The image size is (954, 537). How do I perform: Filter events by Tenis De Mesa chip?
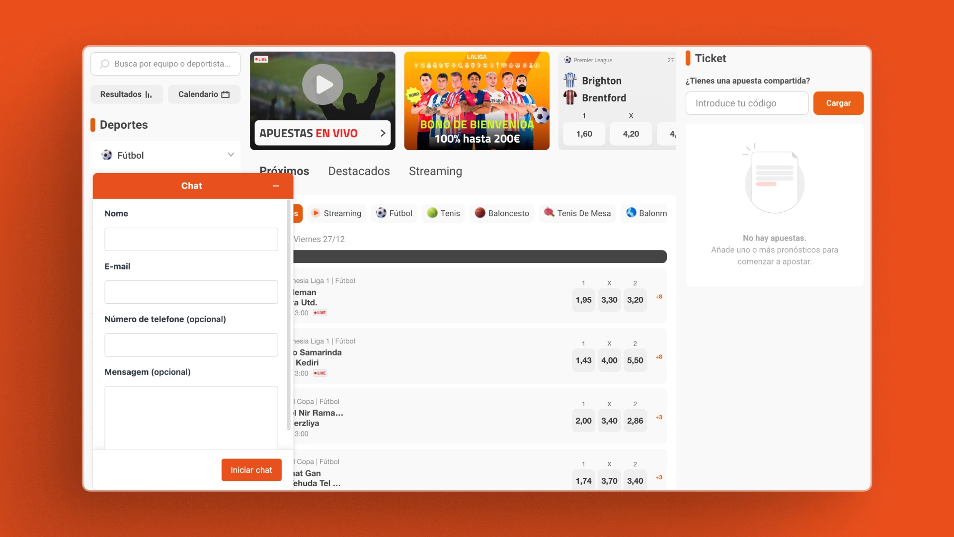577,213
